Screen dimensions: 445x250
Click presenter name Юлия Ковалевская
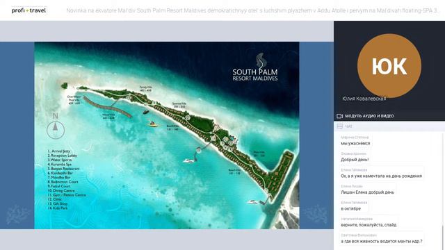click(x=364, y=99)
